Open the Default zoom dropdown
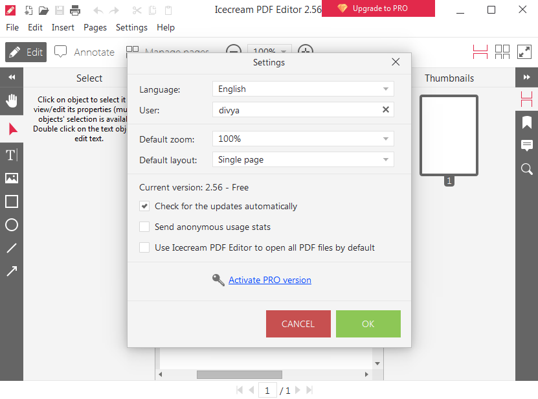538x399 pixels. point(303,139)
